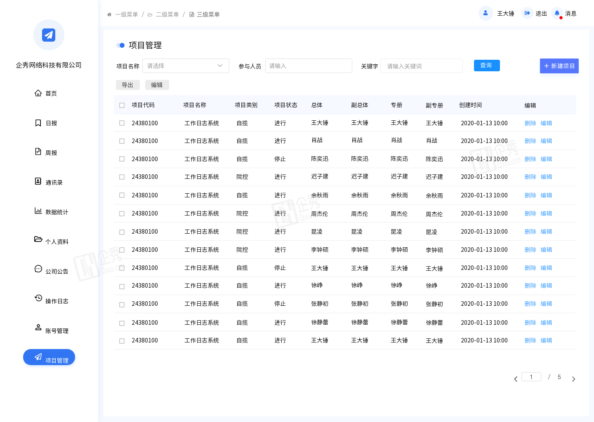Toggle the select-all checkbox in table header

(122, 105)
